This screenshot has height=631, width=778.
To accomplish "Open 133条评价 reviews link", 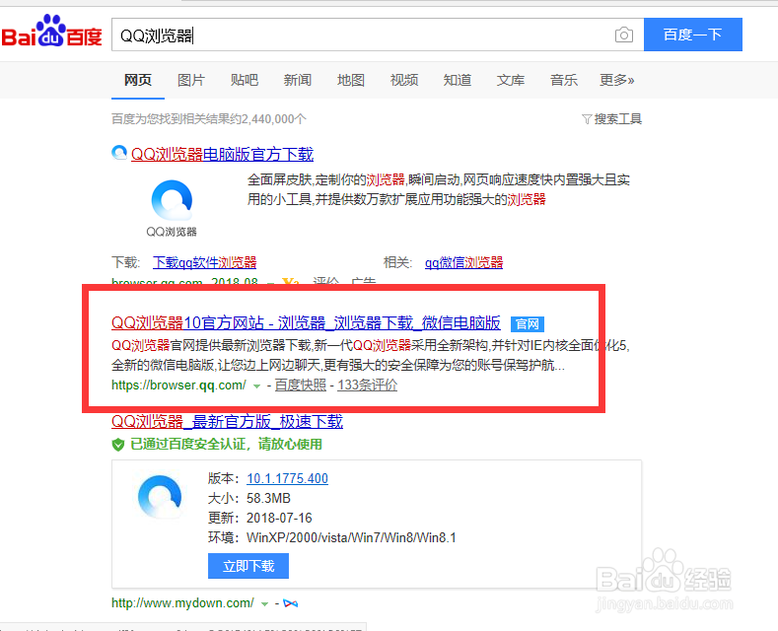I will point(368,385).
